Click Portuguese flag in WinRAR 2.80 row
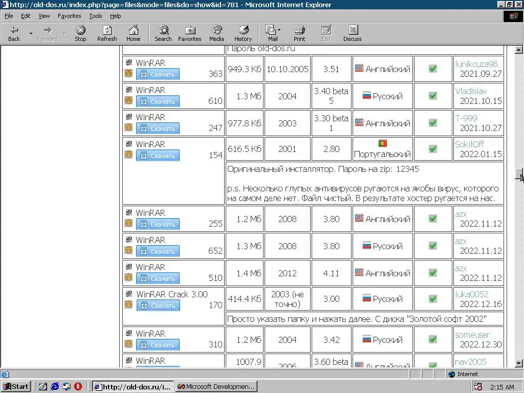 (x=383, y=143)
